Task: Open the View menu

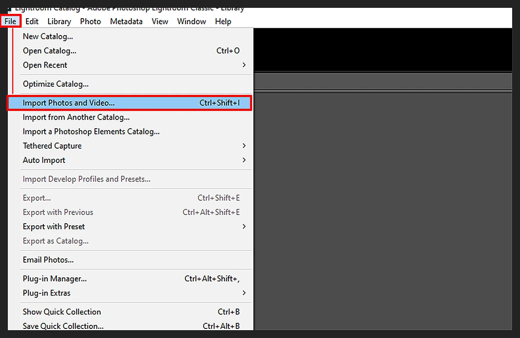Action: pyautogui.click(x=160, y=21)
